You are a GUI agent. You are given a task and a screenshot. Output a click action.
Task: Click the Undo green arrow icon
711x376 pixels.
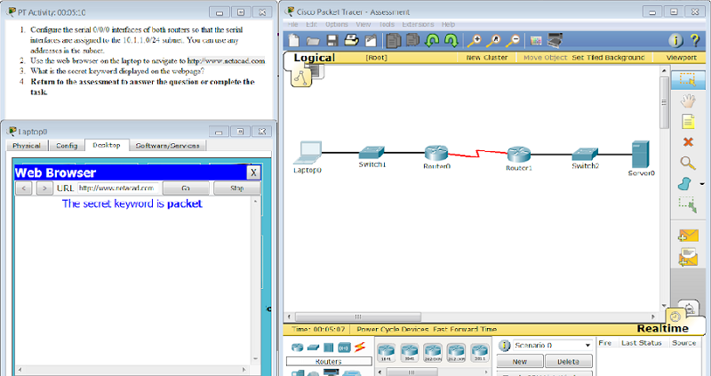[x=432, y=40]
